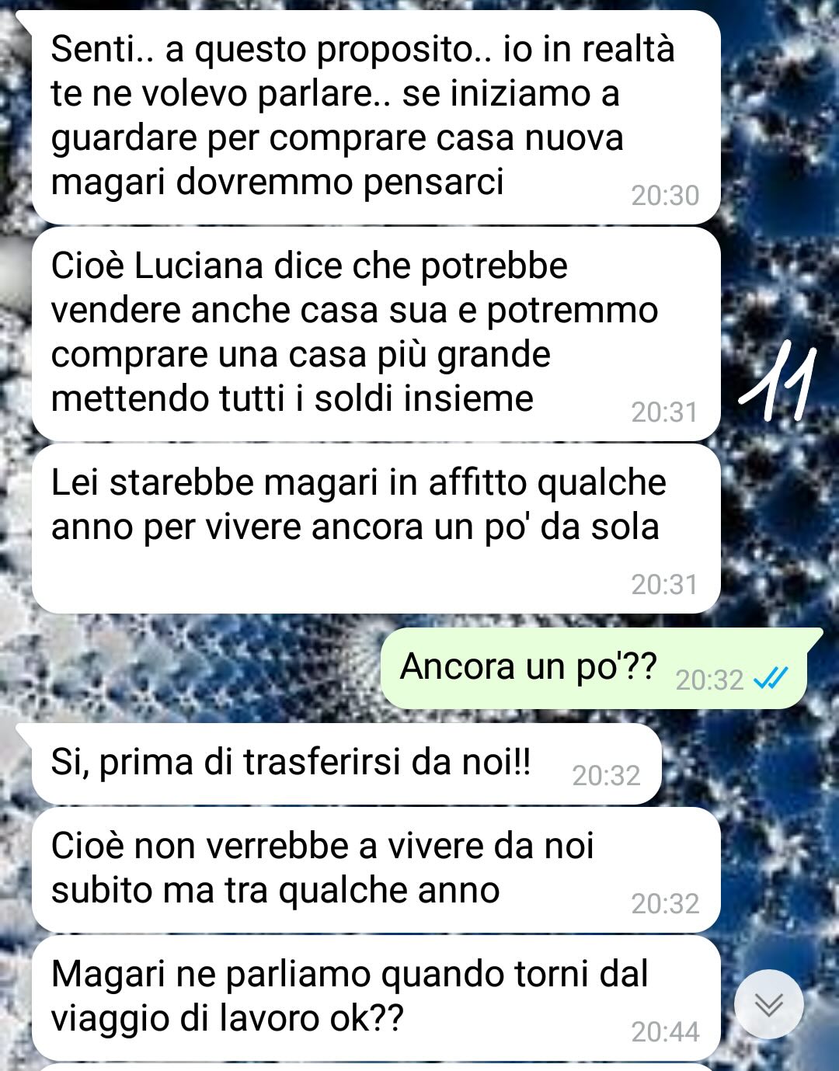Click the 20:32 time under 'tra qualche anno'
This screenshot has height=1071, width=839.
click(665, 904)
